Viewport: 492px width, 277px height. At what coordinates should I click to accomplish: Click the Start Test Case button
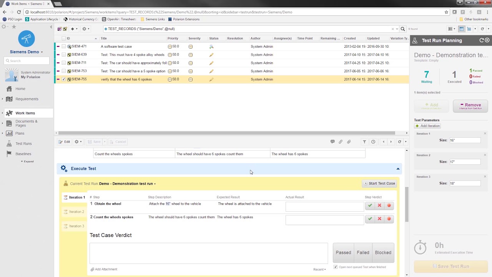[x=379, y=184]
